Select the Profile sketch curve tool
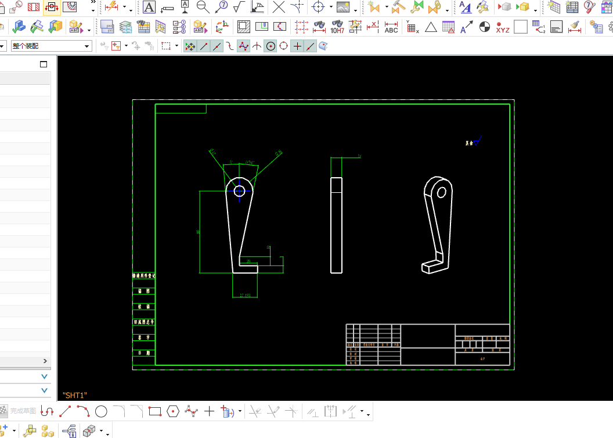The height and width of the screenshot is (438, 613). (47, 411)
